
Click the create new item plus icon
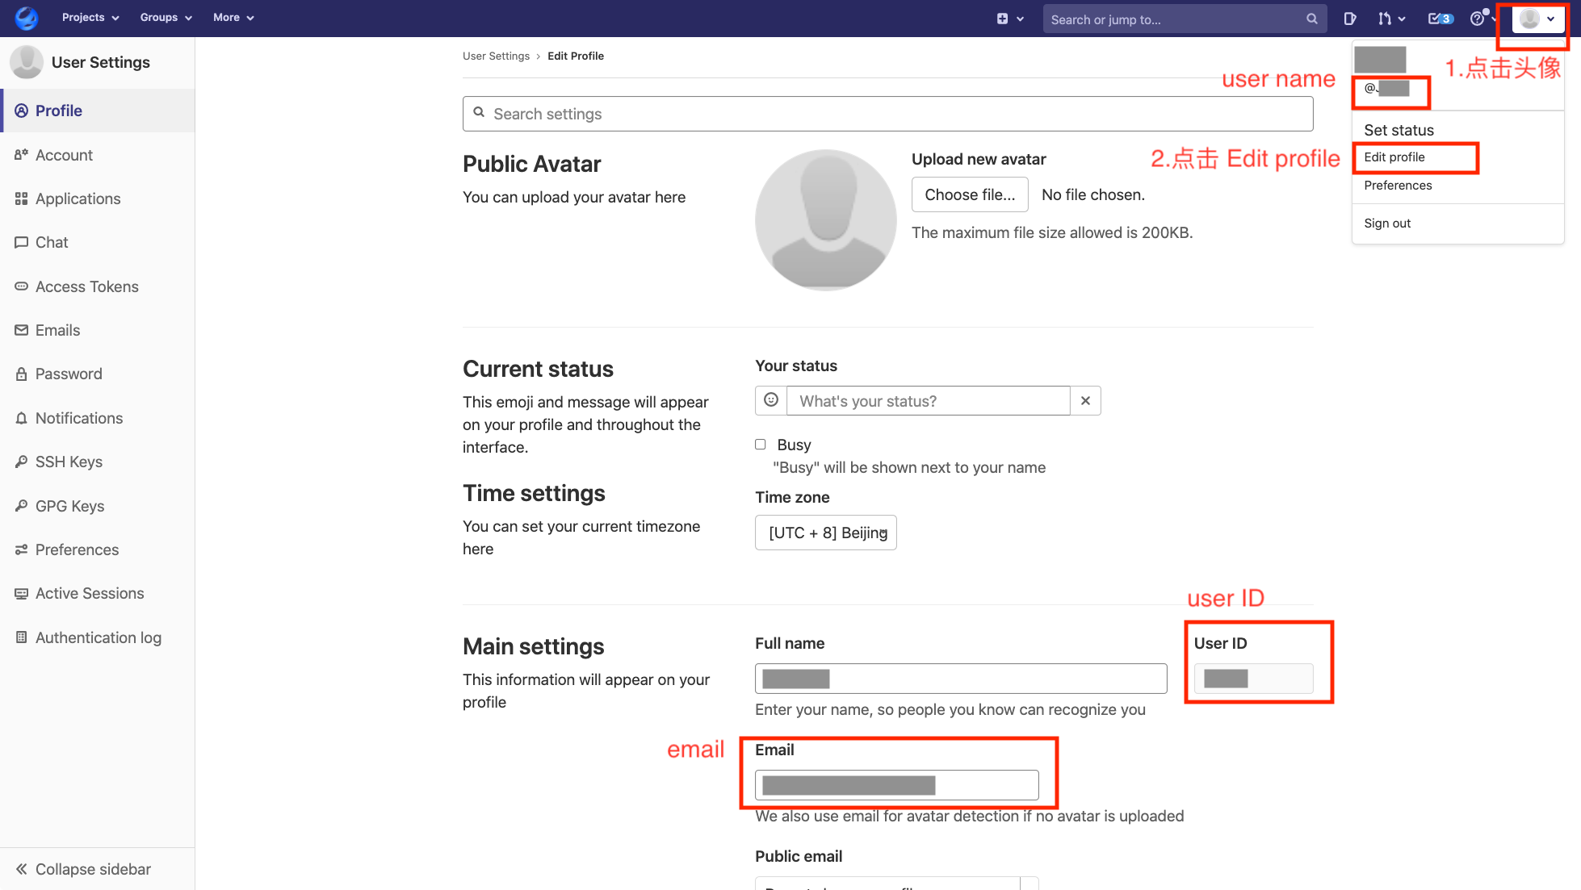(1002, 19)
